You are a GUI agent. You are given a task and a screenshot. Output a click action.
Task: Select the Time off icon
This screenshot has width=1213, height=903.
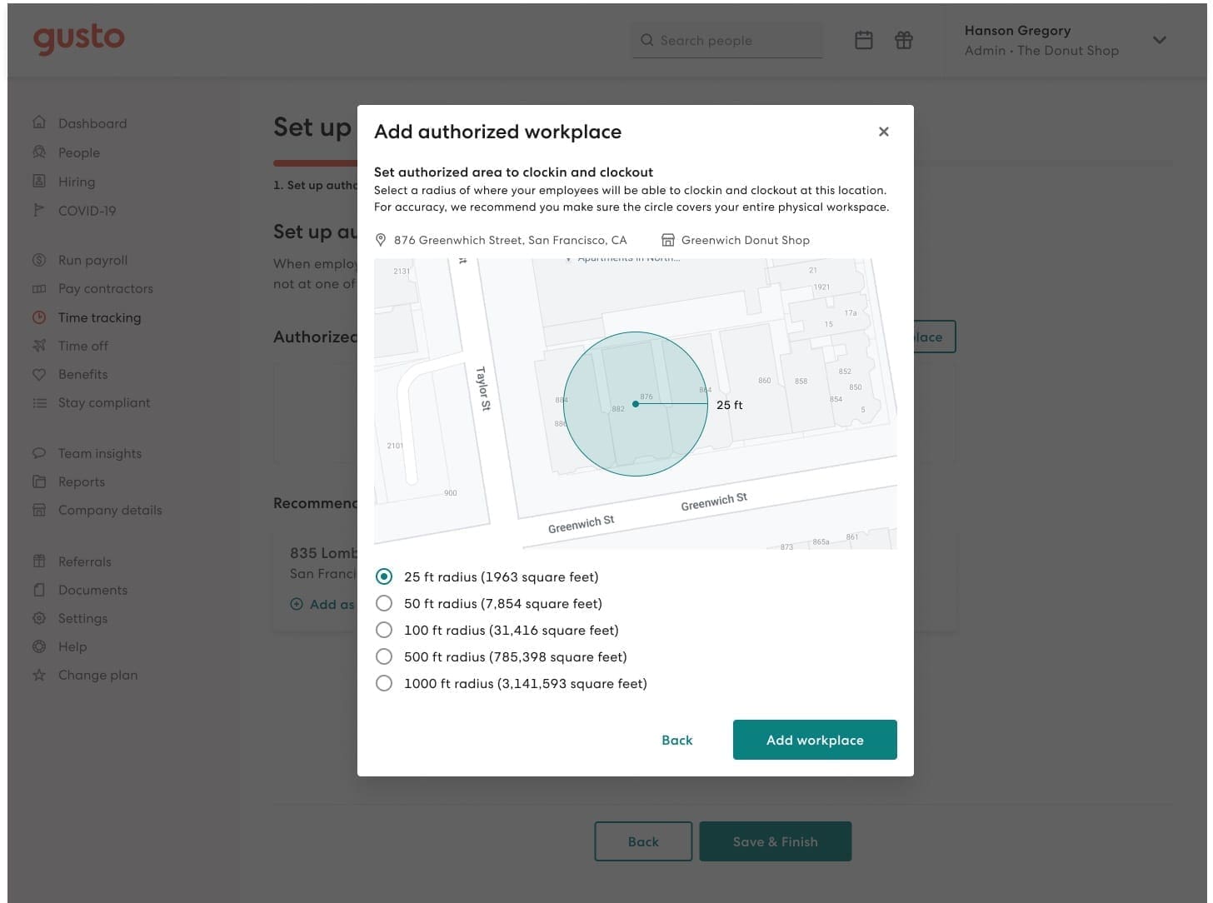coord(39,346)
